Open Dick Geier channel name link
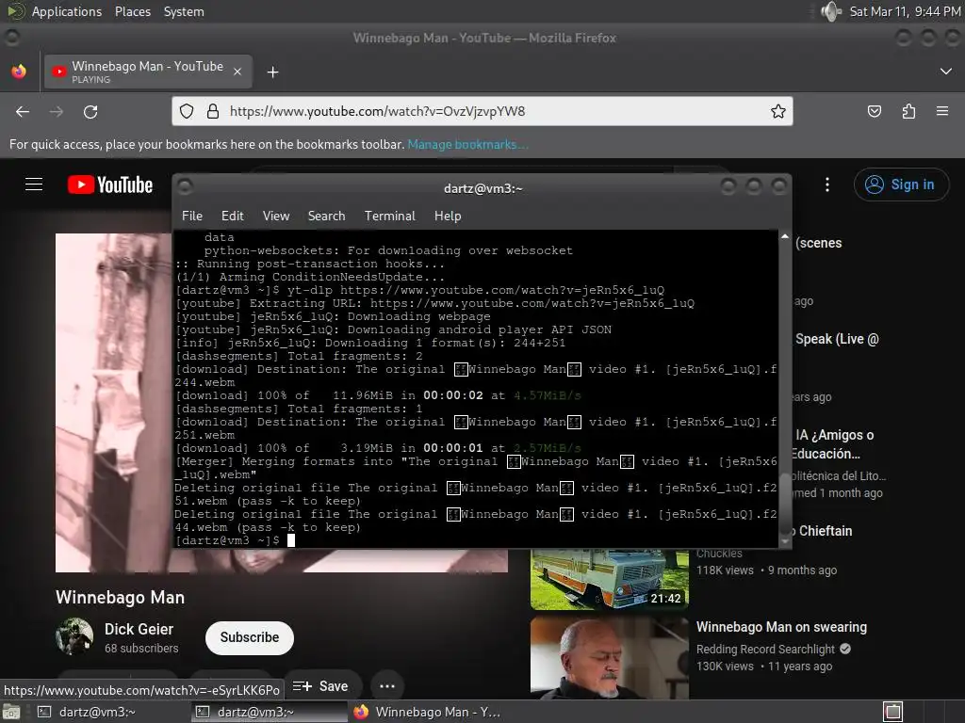Screen dimensions: 965x723 tap(139, 629)
